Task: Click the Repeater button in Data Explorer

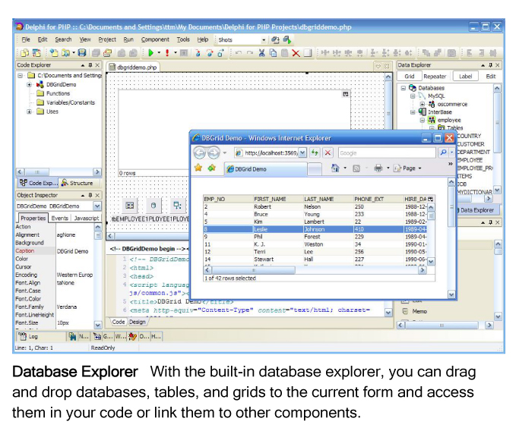Action: 435,77
